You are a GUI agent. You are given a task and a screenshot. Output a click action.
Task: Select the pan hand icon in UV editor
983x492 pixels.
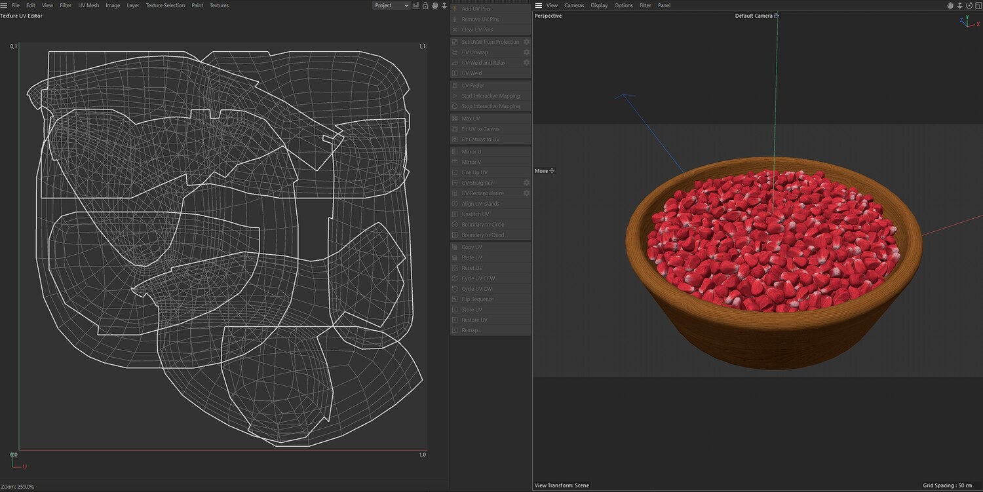[434, 5]
